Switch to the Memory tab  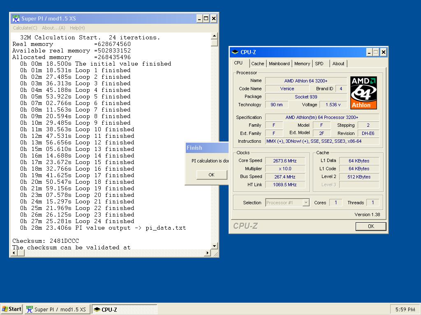click(302, 64)
